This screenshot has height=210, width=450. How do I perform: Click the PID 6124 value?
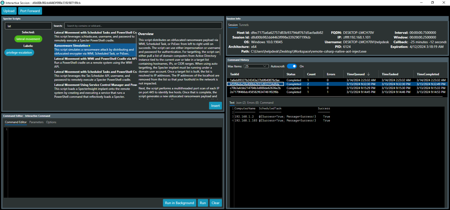(347, 47)
